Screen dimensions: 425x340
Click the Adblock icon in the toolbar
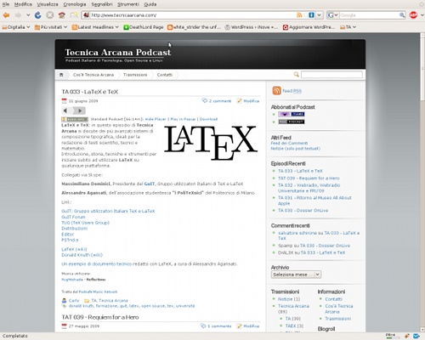(413, 15)
